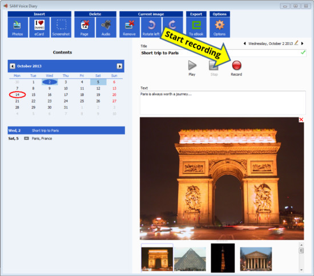This screenshot has width=314, height=276.
Task: Export the diary To eBook
Action: (196, 27)
